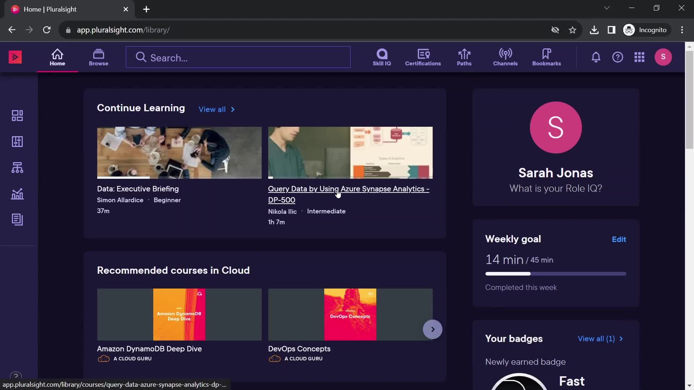Click the address bar URL
This screenshot has height=390, width=694.
click(123, 30)
